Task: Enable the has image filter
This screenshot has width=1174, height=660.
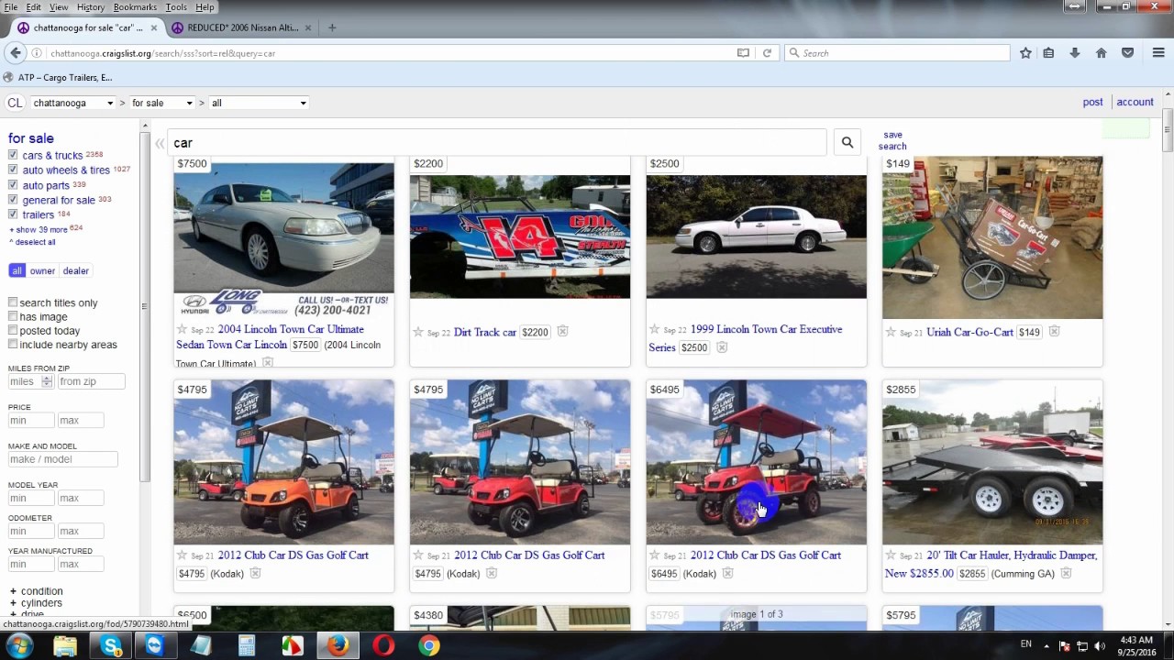Action: [13, 316]
